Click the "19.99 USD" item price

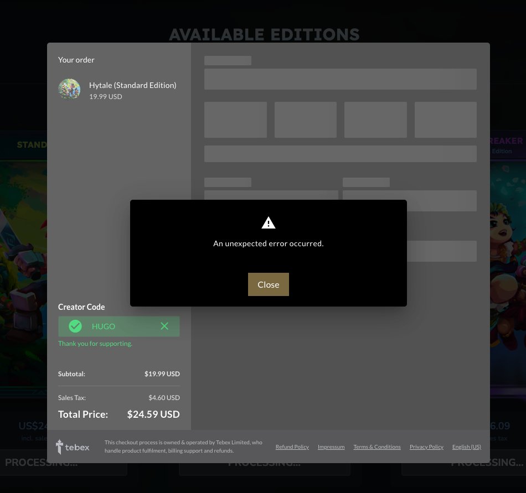click(105, 96)
